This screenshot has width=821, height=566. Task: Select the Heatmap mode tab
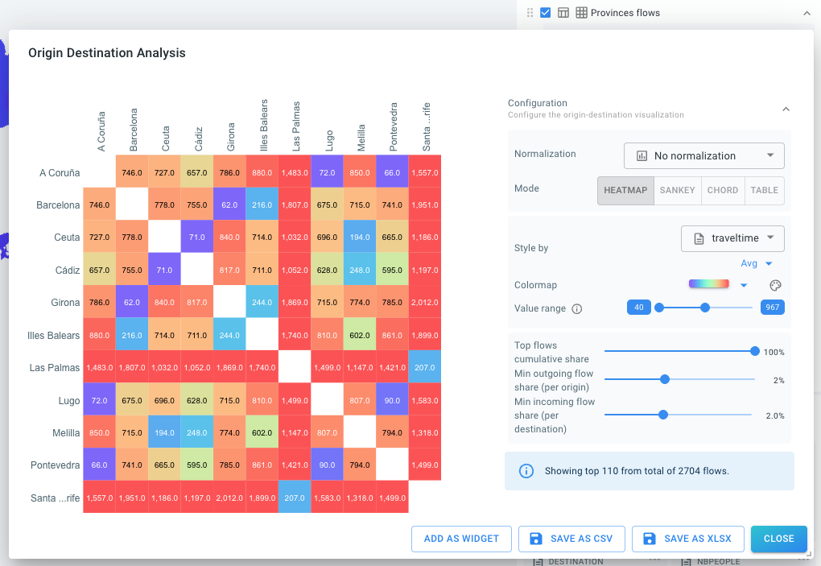tap(625, 190)
